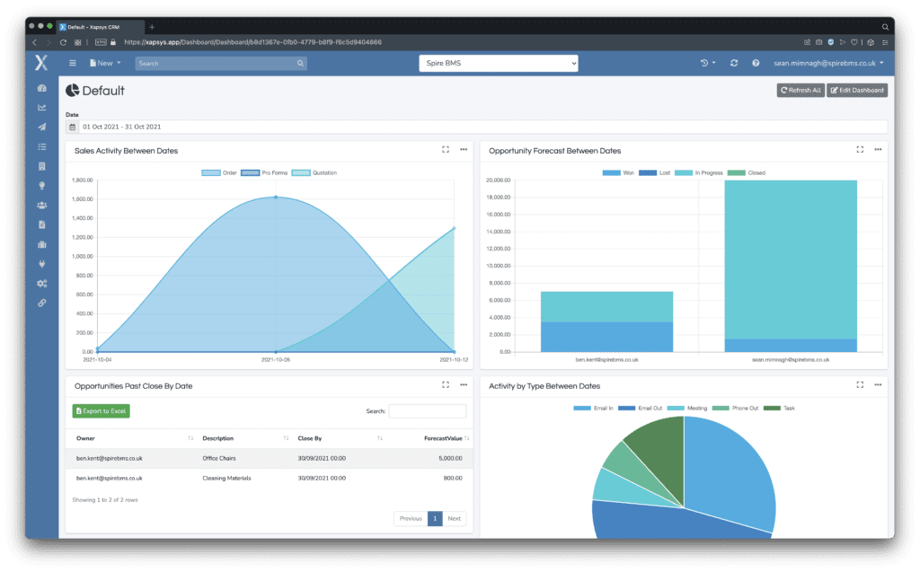Open the sean.mimnagh@spirebms.co.uk user menu
The image size is (920, 572).
[827, 64]
